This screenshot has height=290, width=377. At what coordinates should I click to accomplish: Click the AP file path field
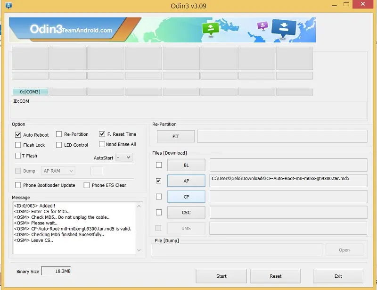point(288,181)
